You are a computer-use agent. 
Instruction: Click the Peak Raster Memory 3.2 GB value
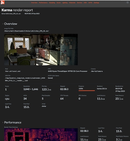(x=119, y=140)
